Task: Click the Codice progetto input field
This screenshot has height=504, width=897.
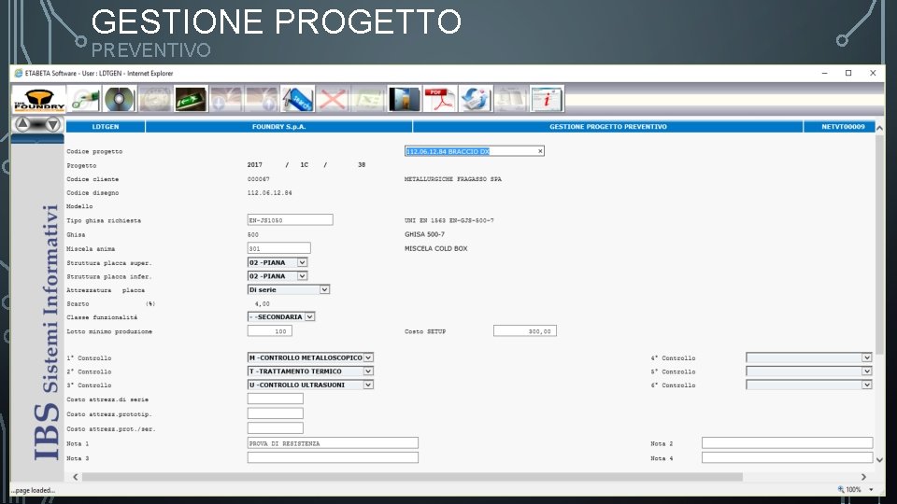Action: (475, 151)
